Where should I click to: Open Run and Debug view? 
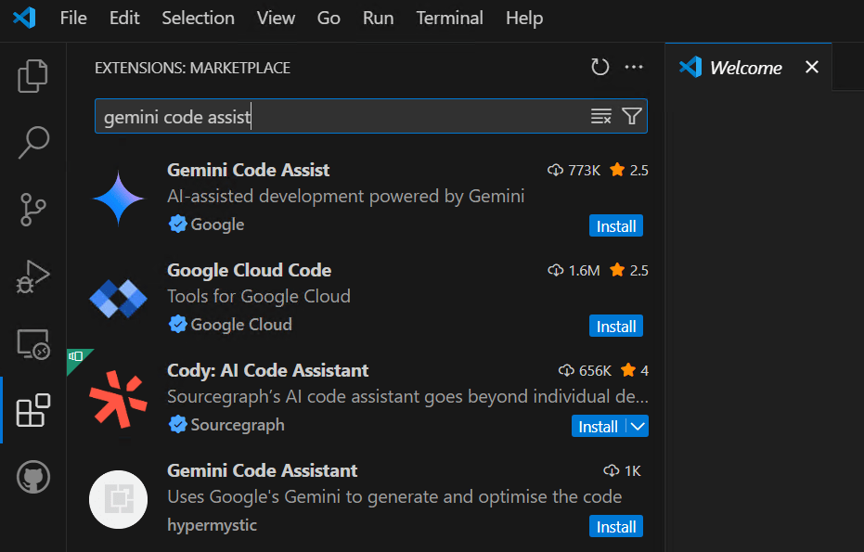[x=33, y=276]
